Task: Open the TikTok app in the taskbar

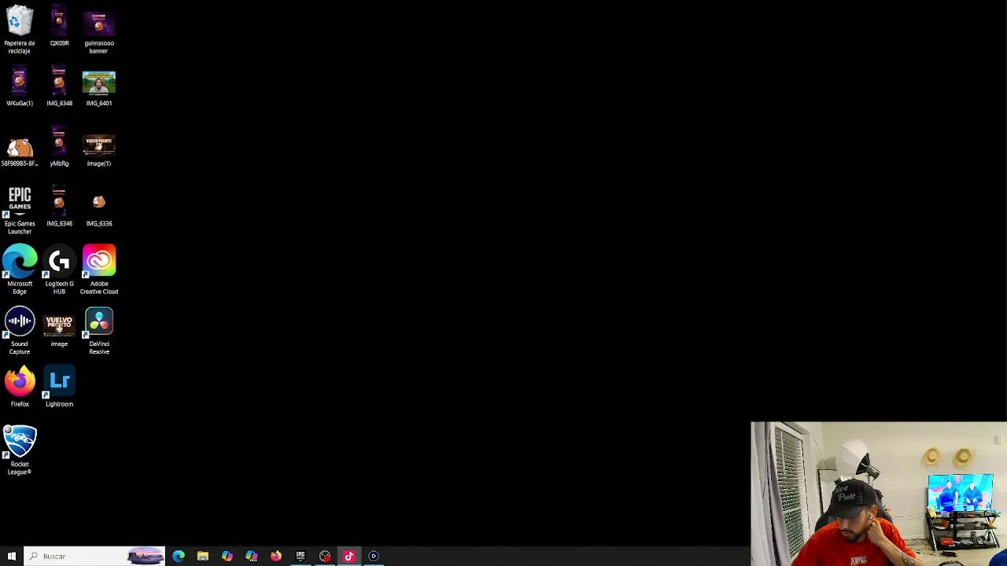Action: tap(349, 556)
